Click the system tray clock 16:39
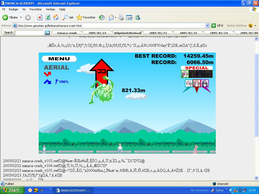Image resolution: width=259 pixels, height=194 pixels. point(252,190)
